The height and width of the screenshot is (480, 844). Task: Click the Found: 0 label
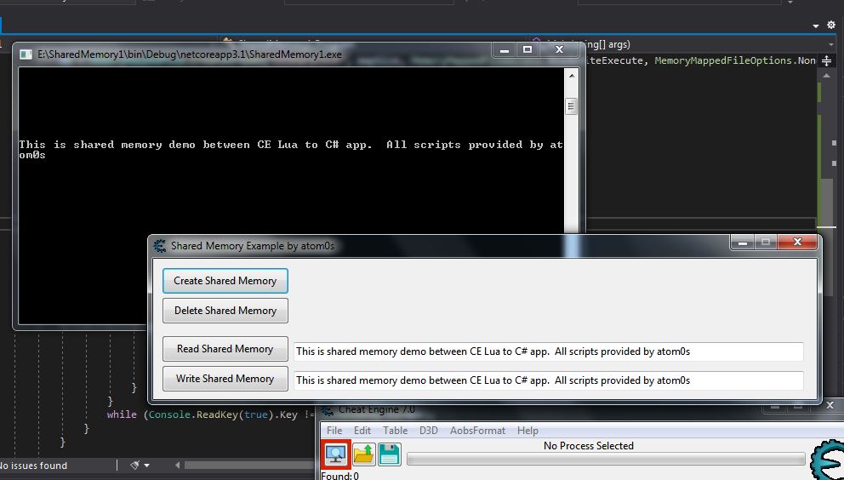tap(339, 476)
